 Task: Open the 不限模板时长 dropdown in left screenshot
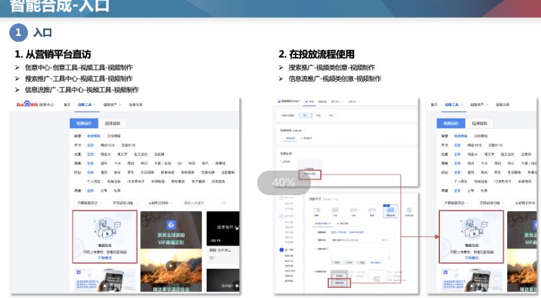pyautogui.click(x=88, y=202)
